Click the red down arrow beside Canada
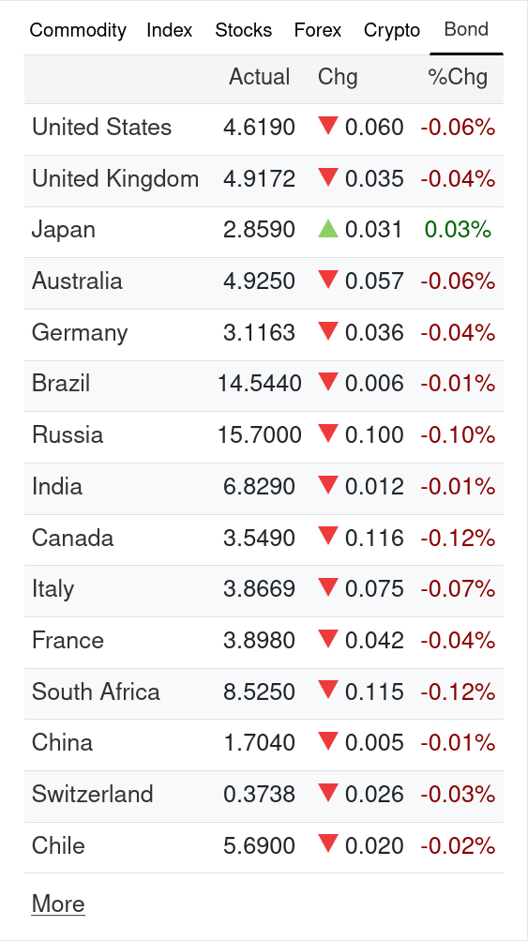The width and height of the screenshot is (528, 942). click(328, 536)
